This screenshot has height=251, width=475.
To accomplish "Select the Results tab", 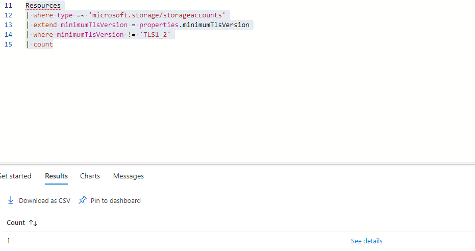I will (56, 176).
